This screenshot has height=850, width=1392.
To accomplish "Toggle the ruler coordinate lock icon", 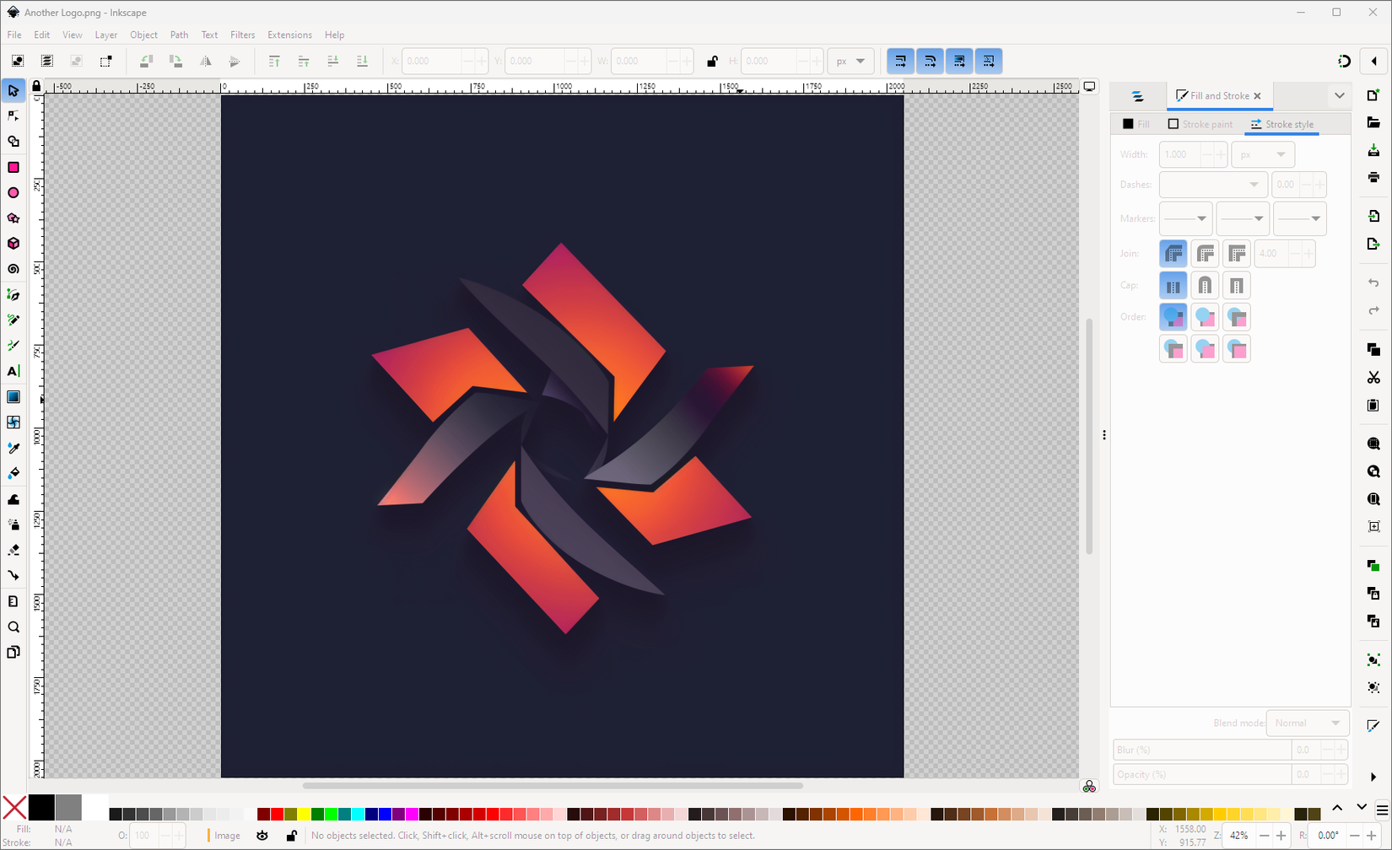I will pos(36,85).
